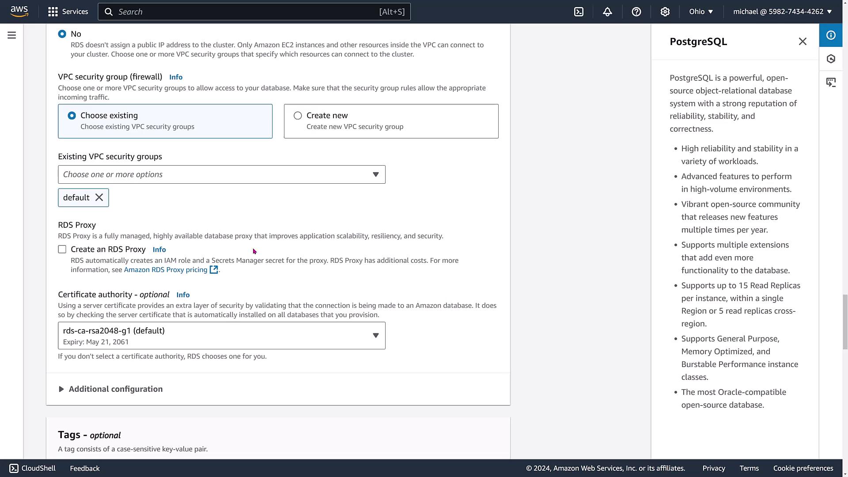Open the Ohio region selector

pyautogui.click(x=701, y=12)
